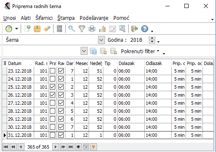Viewport: 216px width, 152px height.
Task: Sort by the Tip column header
Action: point(111,63)
